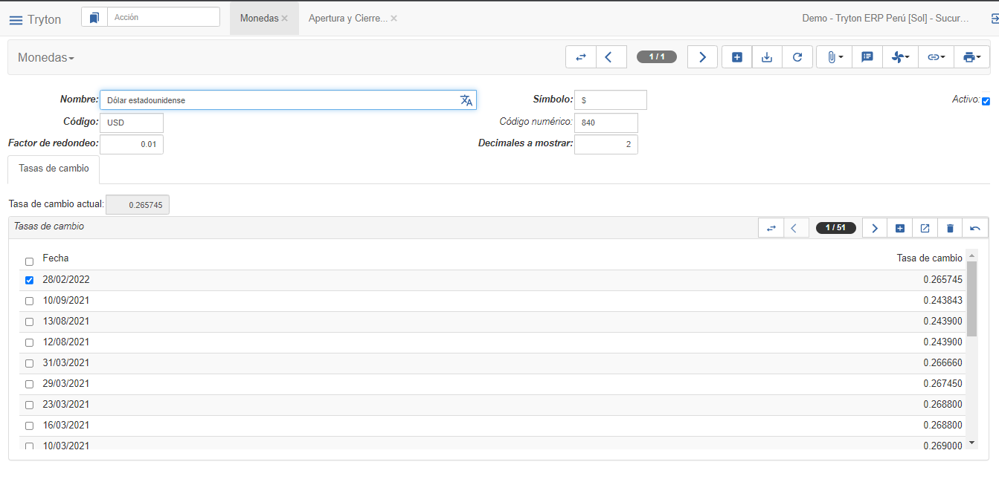Expand the Monedas title dropdown
Viewport: 999px width, 479px height.
pyautogui.click(x=46, y=58)
